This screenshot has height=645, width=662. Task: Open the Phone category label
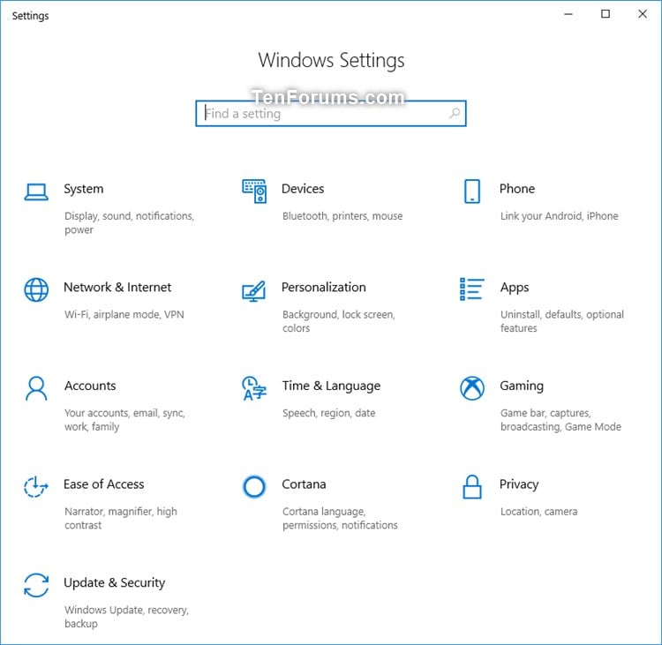[x=517, y=189]
